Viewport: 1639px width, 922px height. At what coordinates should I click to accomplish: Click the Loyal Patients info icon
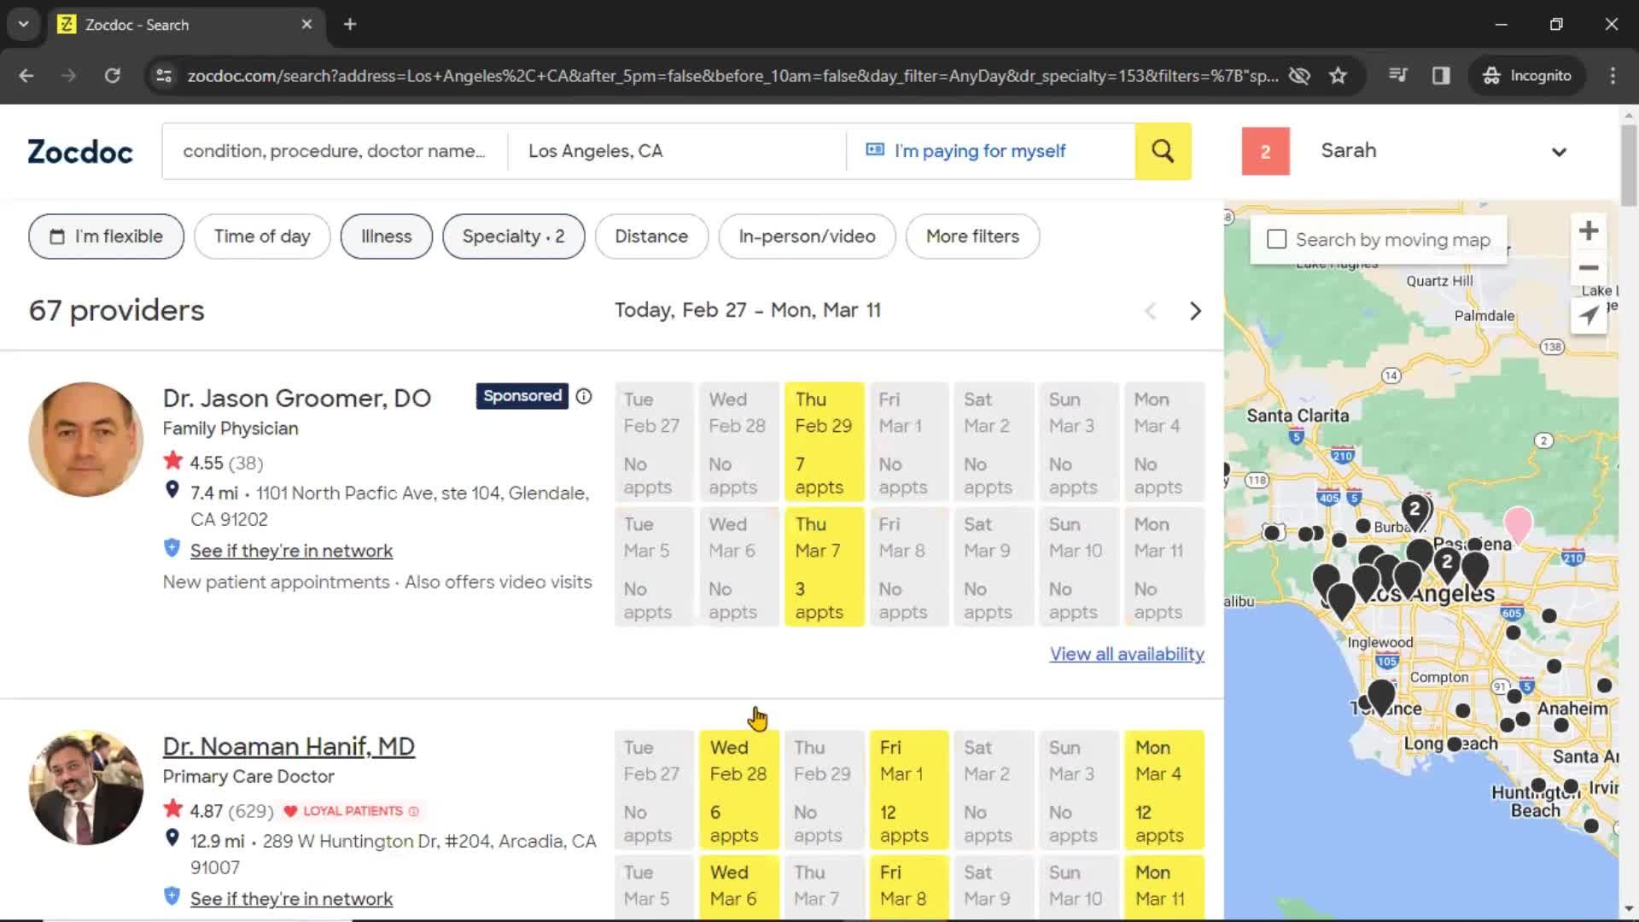[414, 811]
